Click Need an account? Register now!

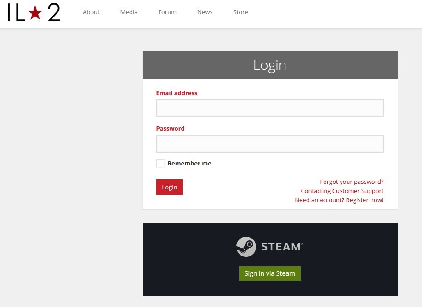click(339, 200)
